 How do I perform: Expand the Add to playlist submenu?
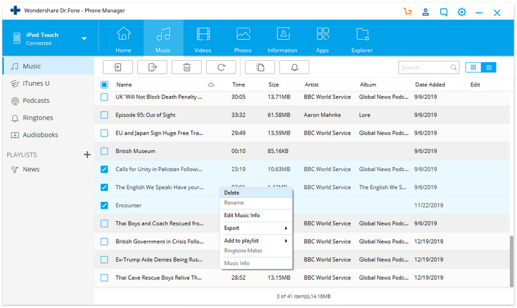click(256, 241)
